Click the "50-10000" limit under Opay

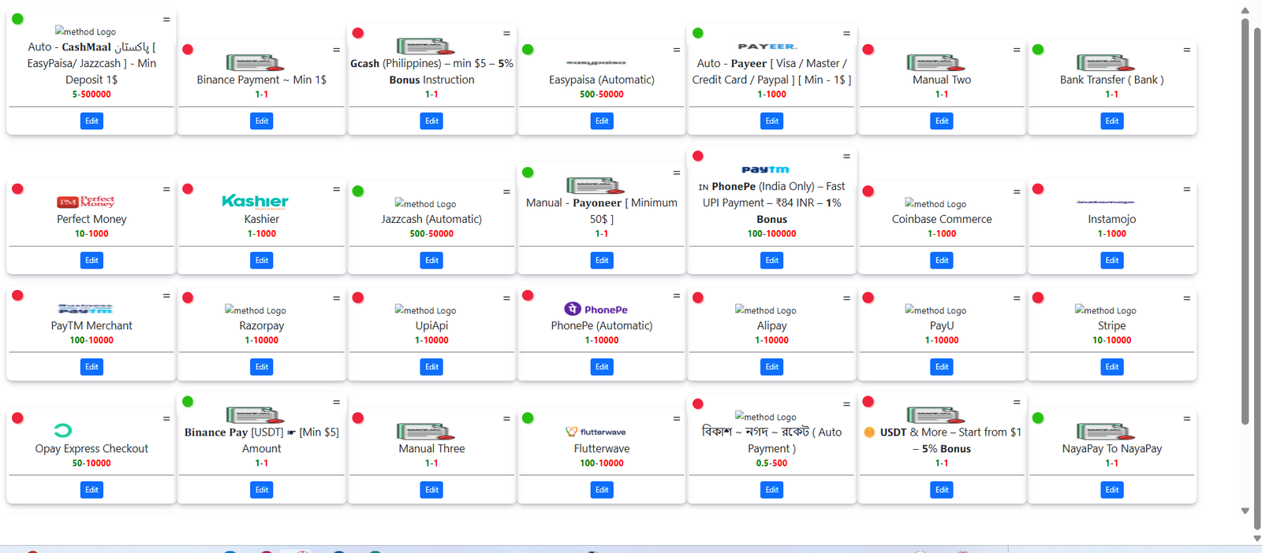[x=91, y=463]
